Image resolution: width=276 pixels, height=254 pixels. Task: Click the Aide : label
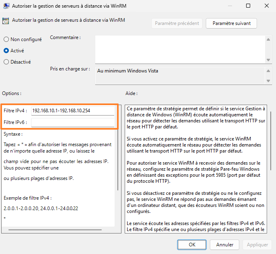132,93
